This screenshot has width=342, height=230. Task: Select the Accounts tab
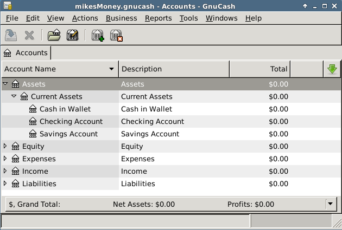point(26,53)
